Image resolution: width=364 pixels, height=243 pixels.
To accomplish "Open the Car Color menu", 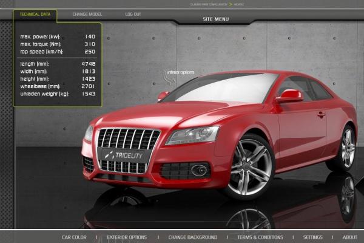I will [x=74, y=237].
